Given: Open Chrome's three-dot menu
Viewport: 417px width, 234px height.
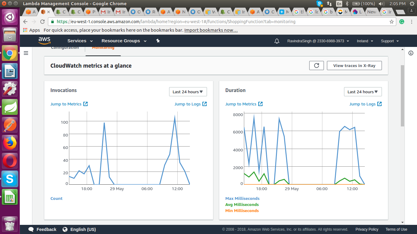Looking at the screenshot, I should click(x=411, y=22).
